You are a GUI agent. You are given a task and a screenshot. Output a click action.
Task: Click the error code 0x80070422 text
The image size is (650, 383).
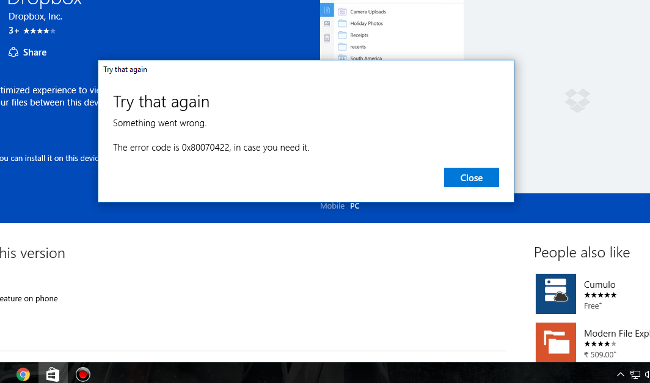206,148
